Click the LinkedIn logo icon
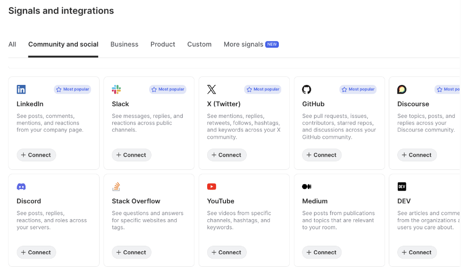This screenshot has height=267, width=461. tap(21, 89)
